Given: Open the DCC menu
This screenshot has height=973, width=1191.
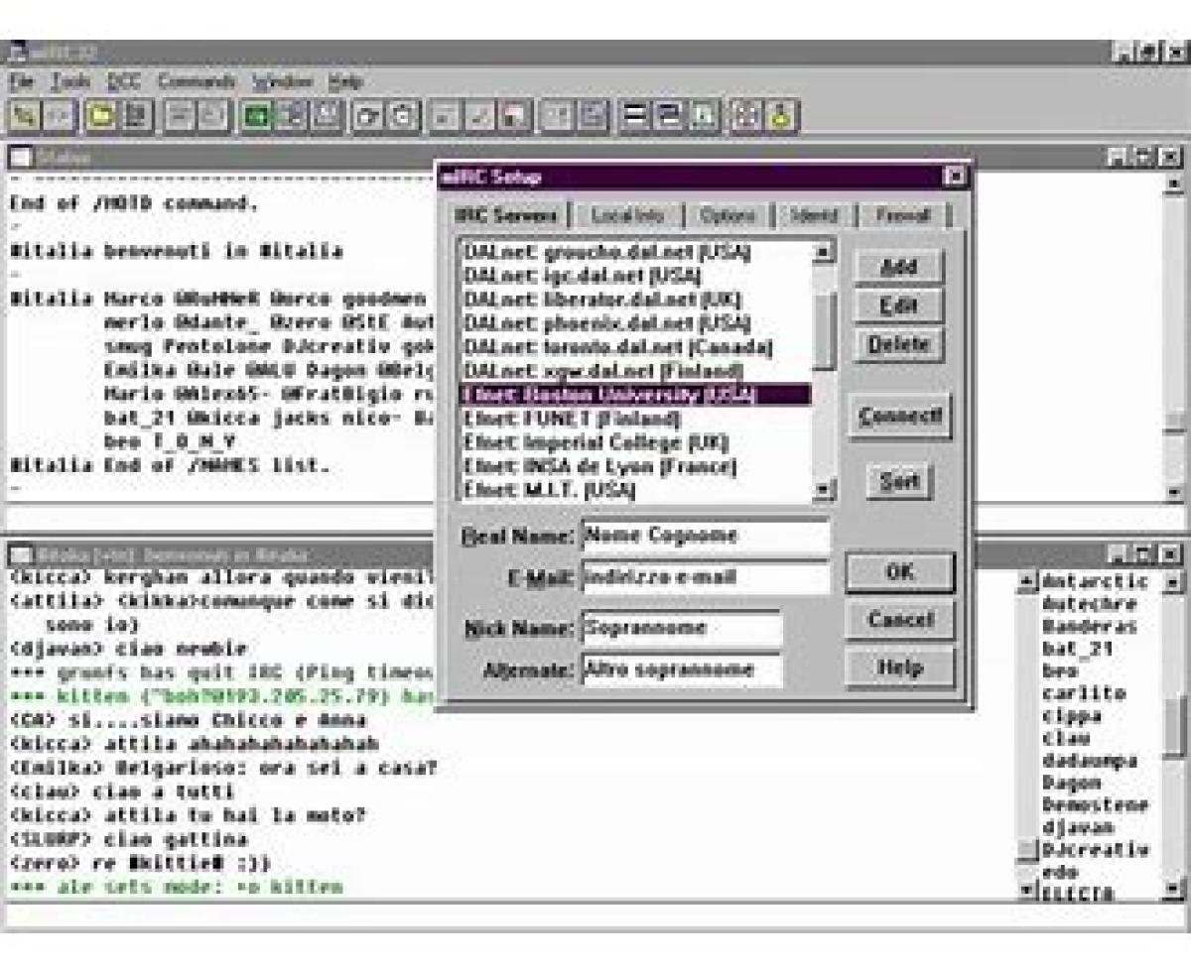Looking at the screenshot, I should (x=124, y=81).
